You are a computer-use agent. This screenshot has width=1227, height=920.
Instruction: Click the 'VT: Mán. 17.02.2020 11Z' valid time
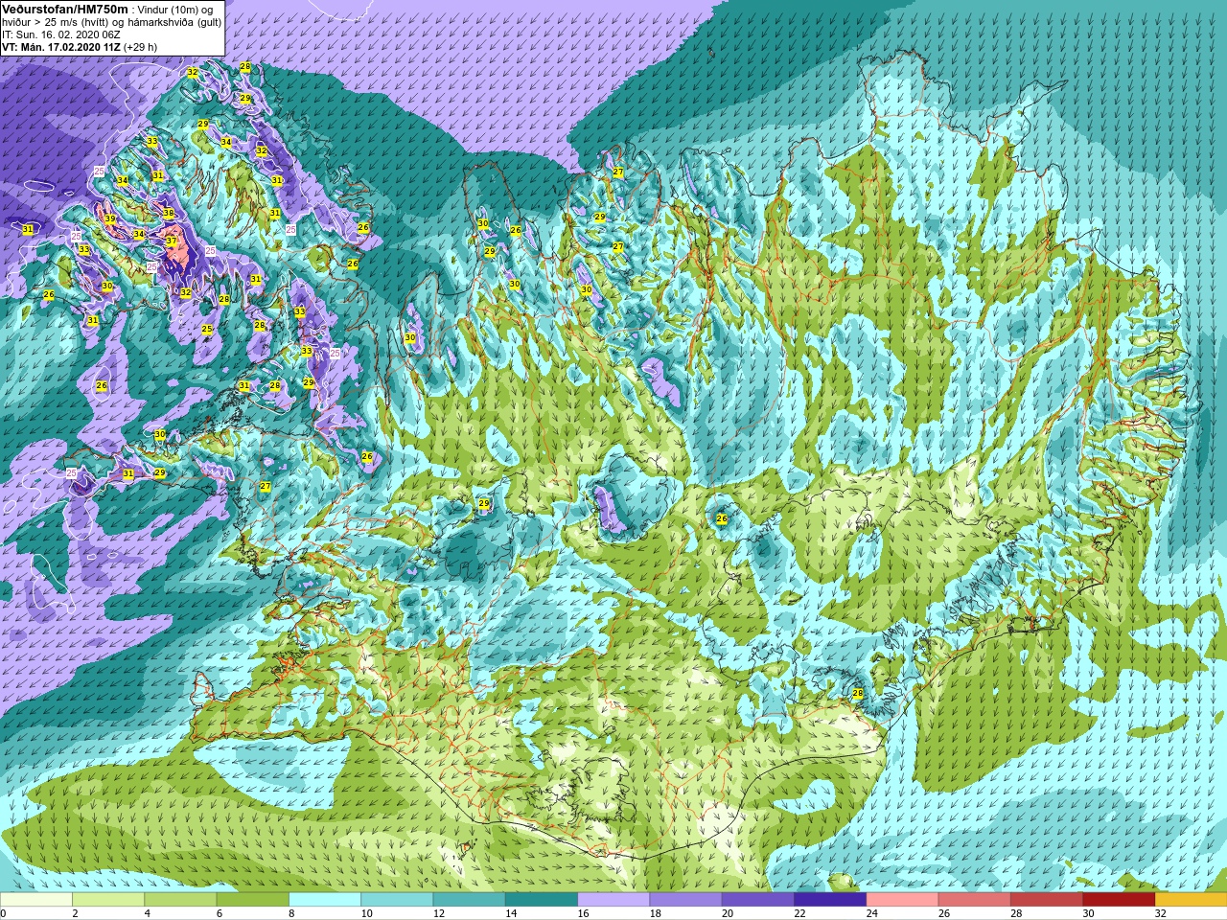59,46
